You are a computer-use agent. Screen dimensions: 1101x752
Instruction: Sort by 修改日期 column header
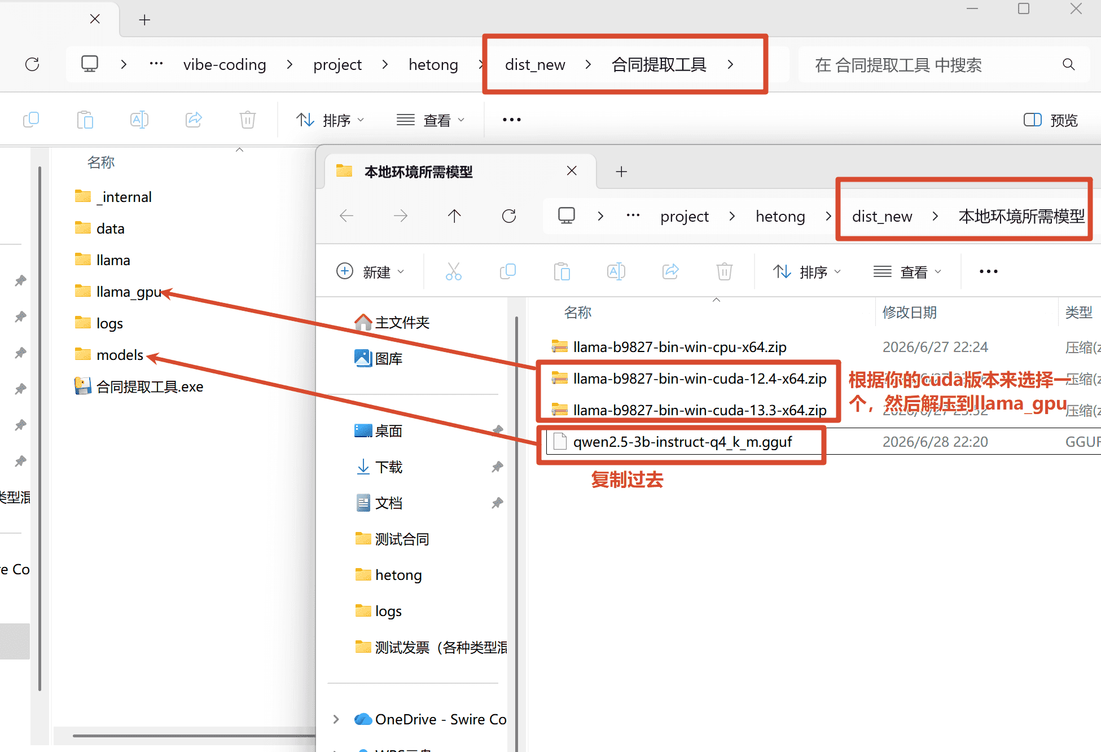pos(910,313)
